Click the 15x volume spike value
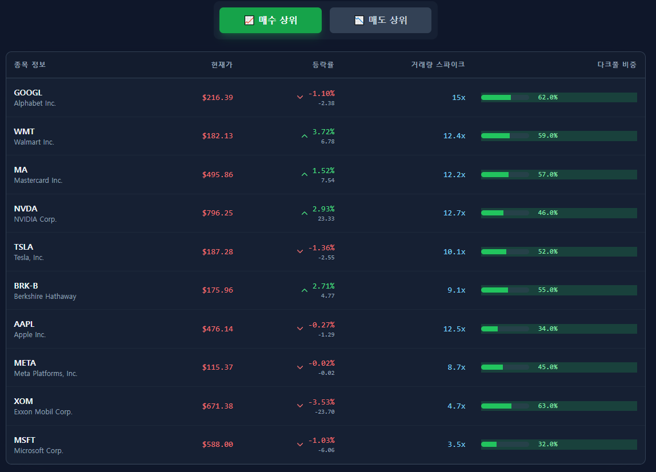 (x=458, y=98)
